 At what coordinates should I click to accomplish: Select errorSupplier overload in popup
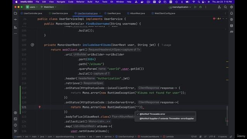point(165,119)
